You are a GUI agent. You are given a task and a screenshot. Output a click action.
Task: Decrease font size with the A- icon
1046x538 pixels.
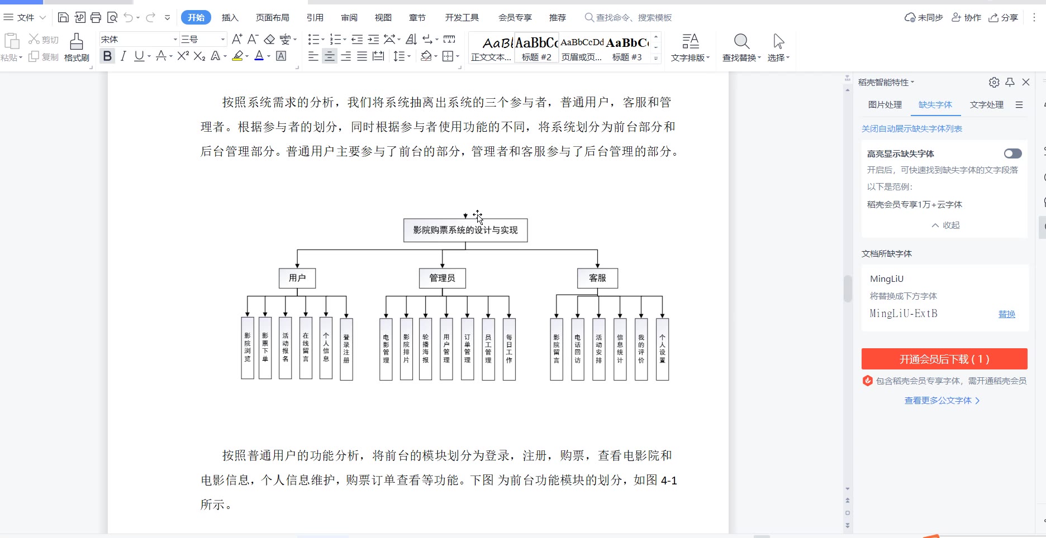coord(253,39)
